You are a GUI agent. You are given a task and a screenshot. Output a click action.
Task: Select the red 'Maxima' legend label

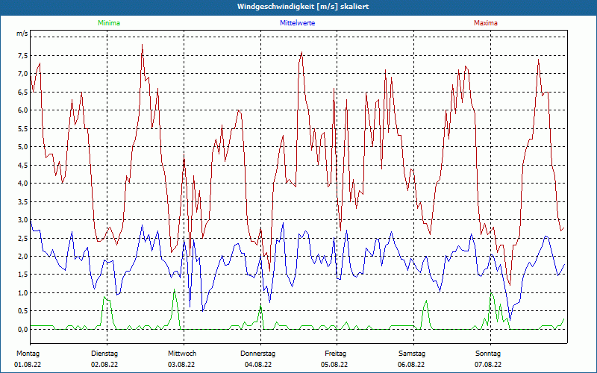tap(486, 23)
